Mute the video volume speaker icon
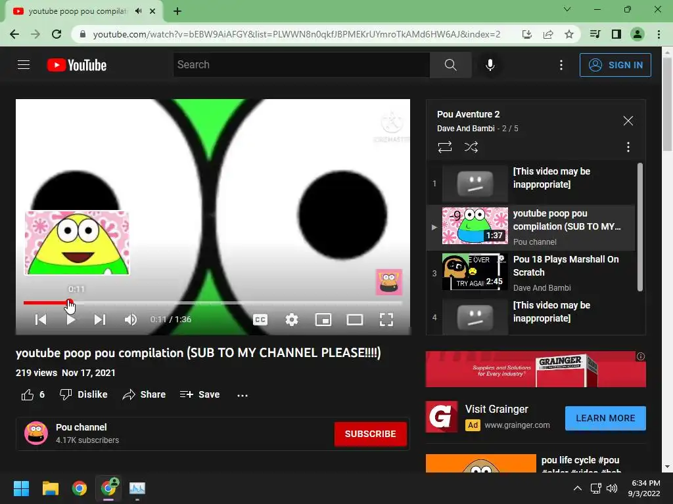This screenshot has width=673, height=504. [131, 320]
